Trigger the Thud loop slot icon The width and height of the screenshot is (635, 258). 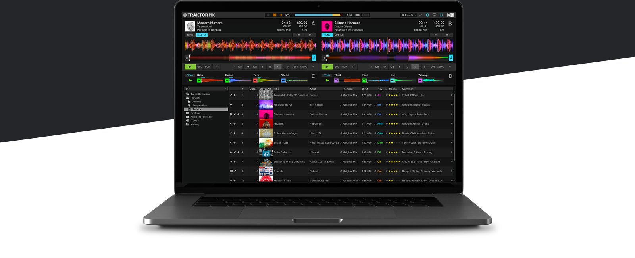tap(336, 81)
